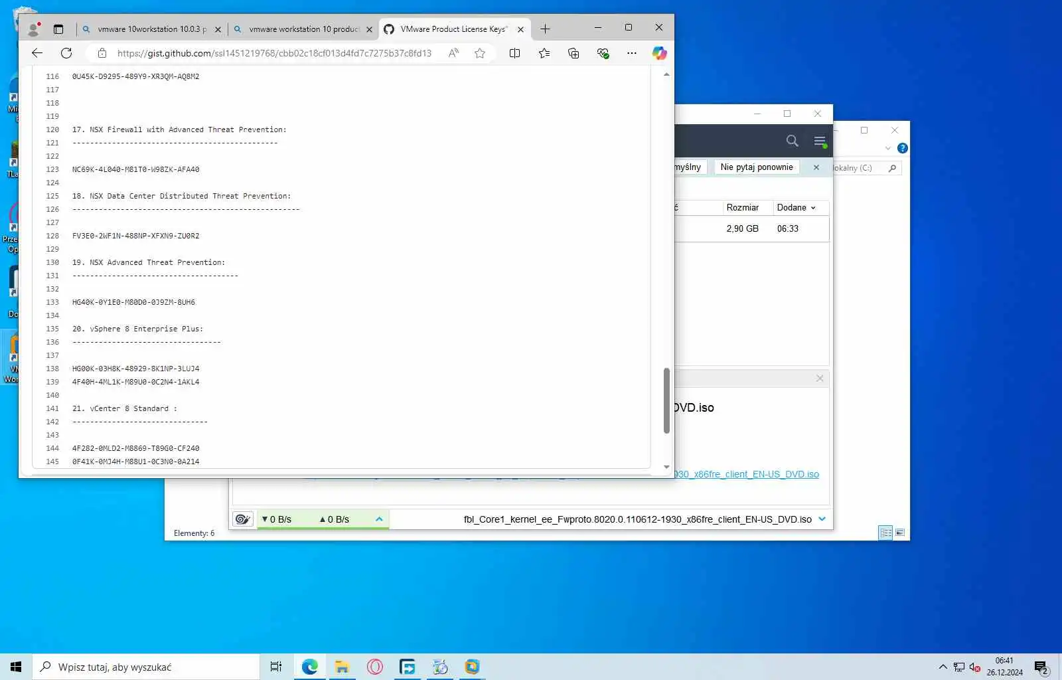Open Browser essentials heart icon
The width and height of the screenshot is (1062, 680).
[603, 53]
